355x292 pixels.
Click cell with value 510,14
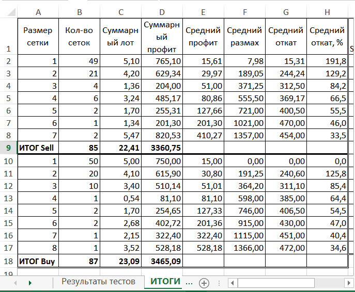[162, 186]
